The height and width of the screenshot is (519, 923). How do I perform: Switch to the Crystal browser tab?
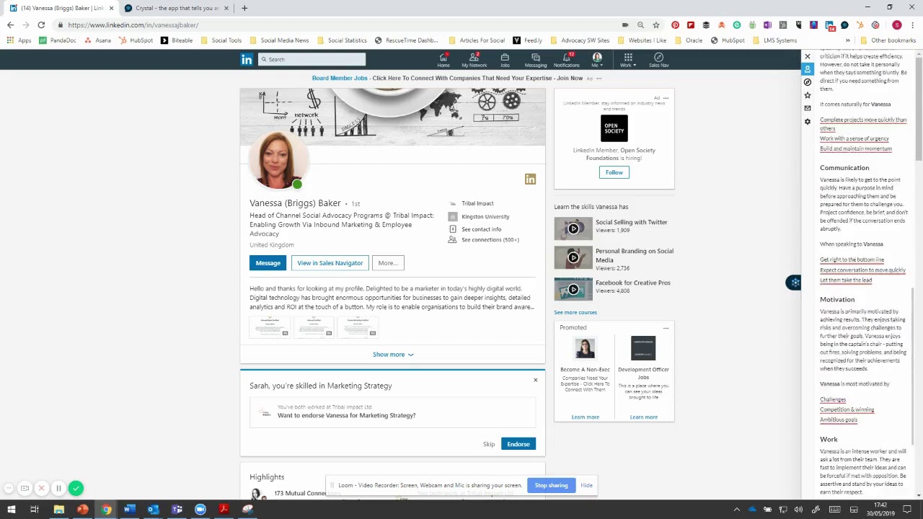point(177,8)
